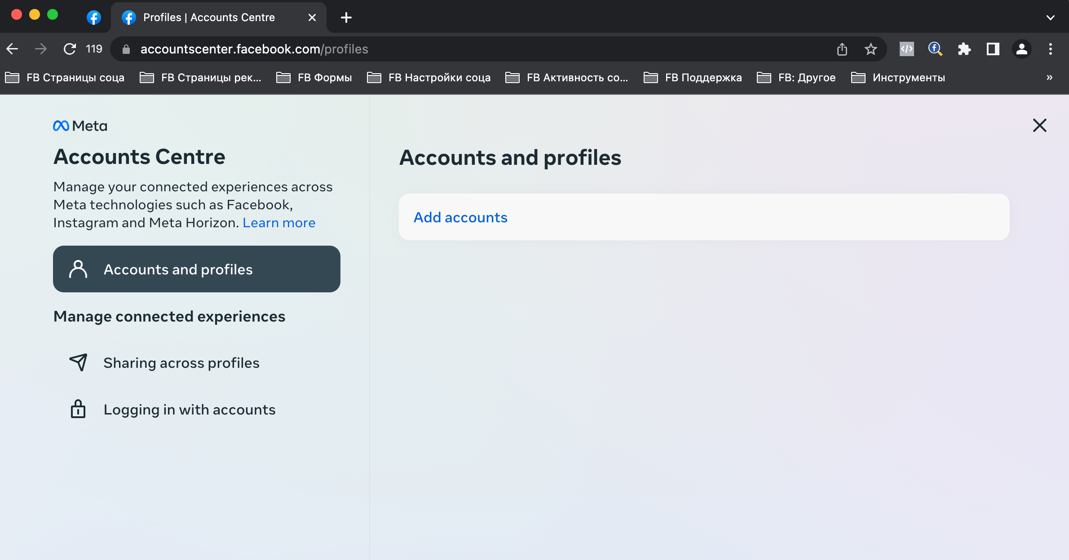Image resolution: width=1069 pixels, height=560 pixels.
Task: Bookmark this page with the star icon
Action: pos(871,49)
